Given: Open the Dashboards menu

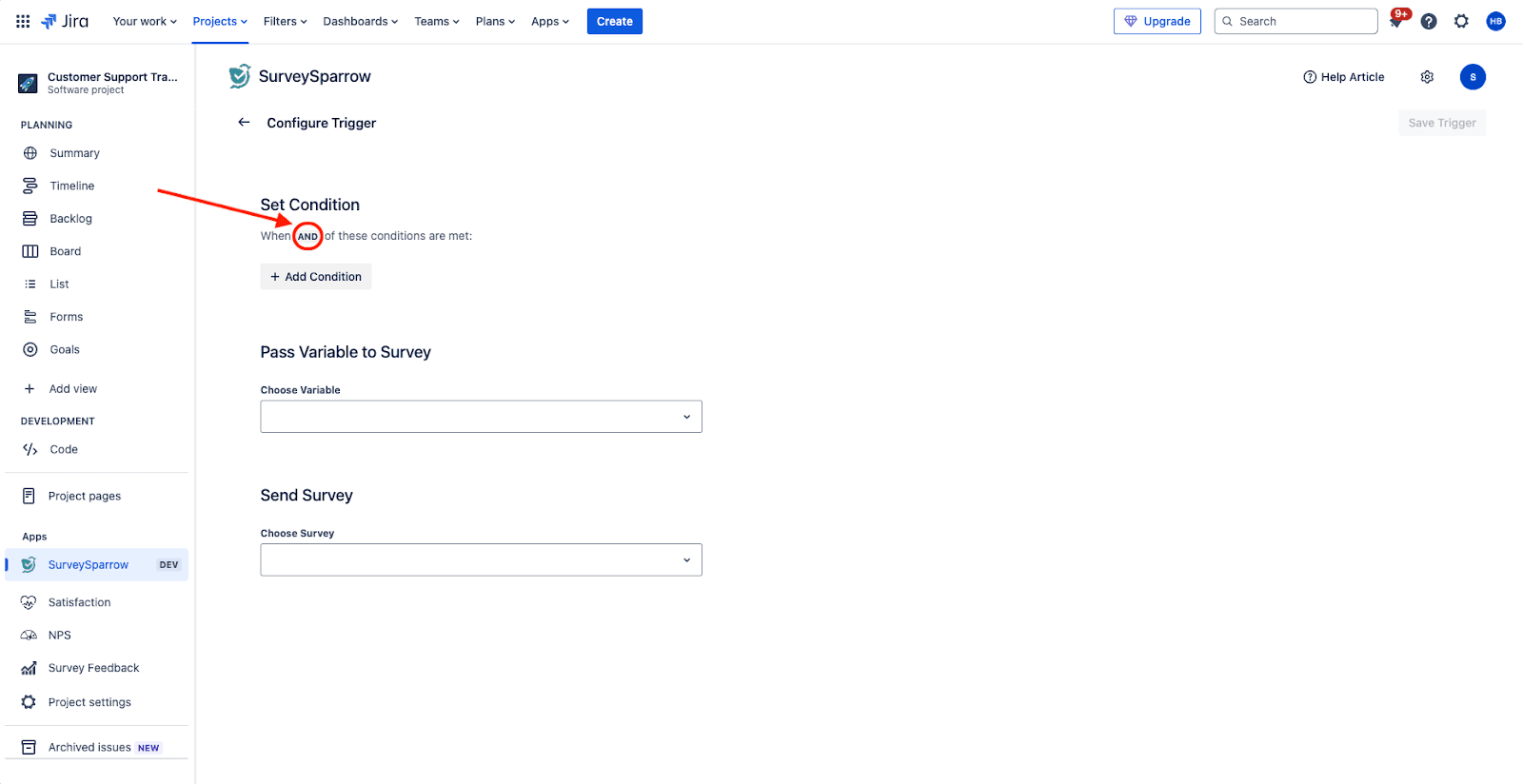Looking at the screenshot, I should (x=360, y=21).
